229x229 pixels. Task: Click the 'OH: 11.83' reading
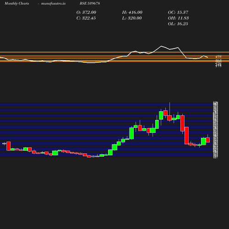click(x=178, y=18)
